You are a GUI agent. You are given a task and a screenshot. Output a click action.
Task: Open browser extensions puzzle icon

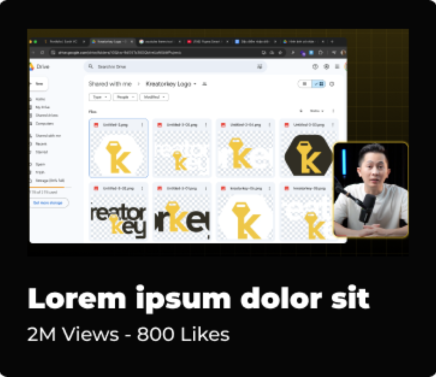pyautogui.click(x=321, y=52)
